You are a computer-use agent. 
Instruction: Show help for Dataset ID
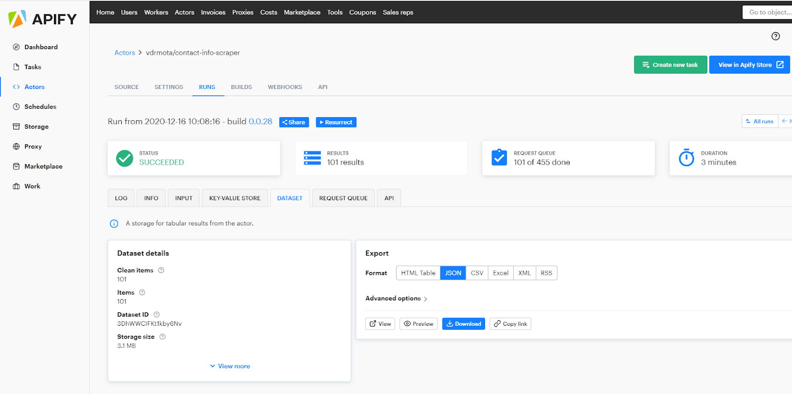pos(156,314)
